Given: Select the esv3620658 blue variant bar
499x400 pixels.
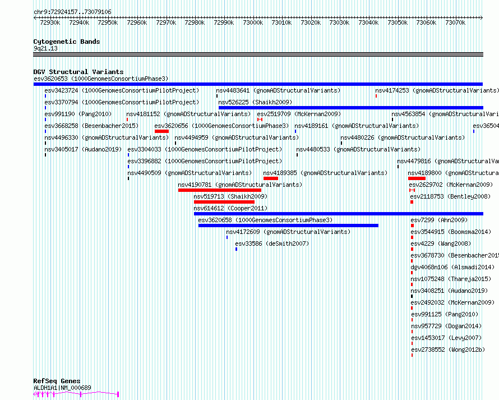Looking at the screenshot, I should pos(288,226).
